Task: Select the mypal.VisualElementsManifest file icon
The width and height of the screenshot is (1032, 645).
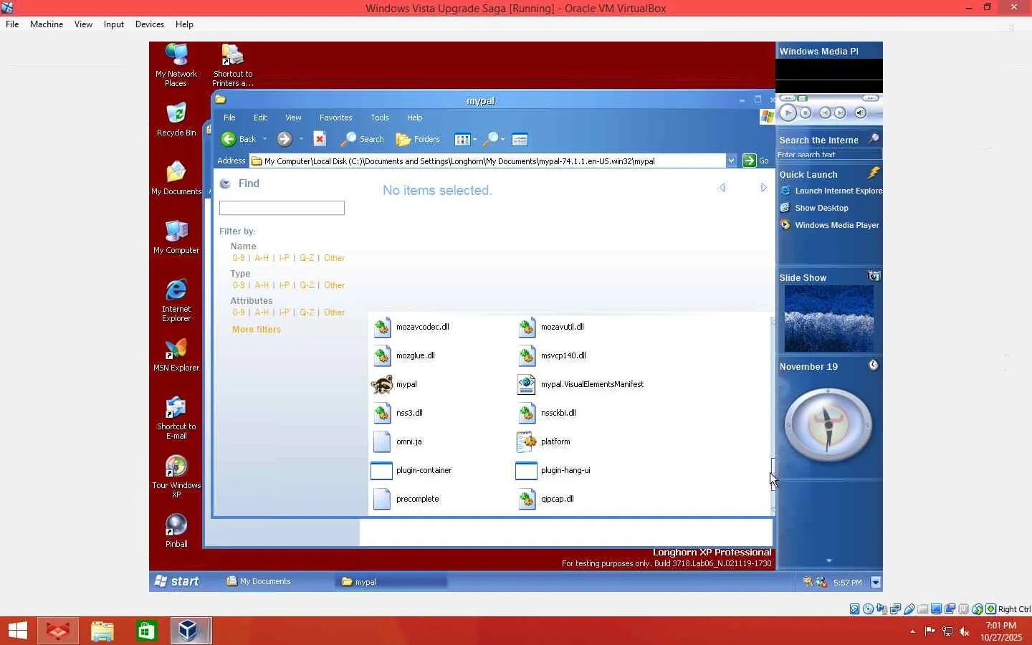Action: [x=527, y=384]
